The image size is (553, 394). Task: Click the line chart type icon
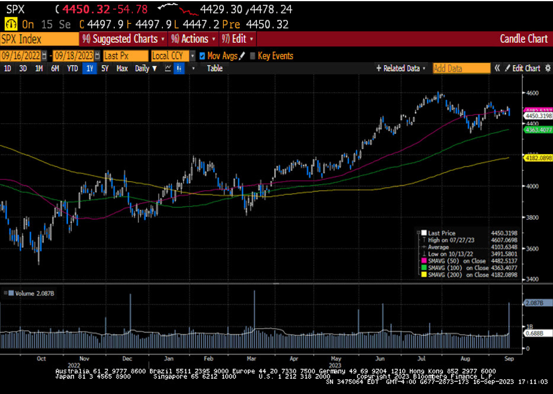coord(168,68)
